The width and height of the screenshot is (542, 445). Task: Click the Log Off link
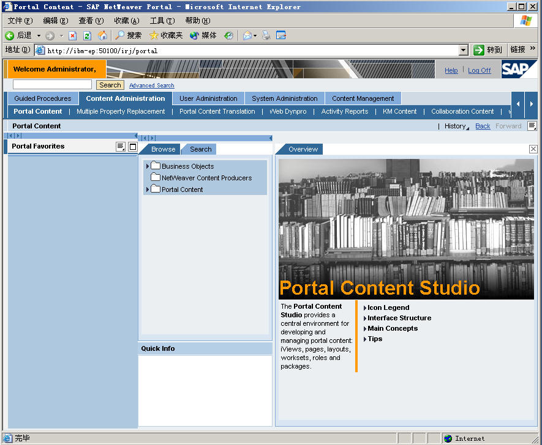pyautogui.click(x=480, y=70)
